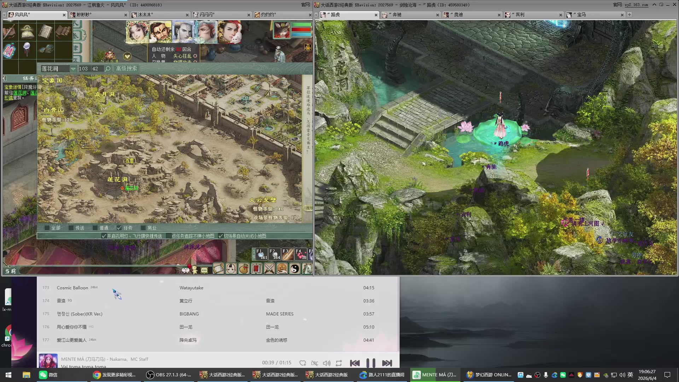Open the red banner icon in game toolbar
Image resolution: width=679 pixels, height=382 pixels.
(257, 269)
